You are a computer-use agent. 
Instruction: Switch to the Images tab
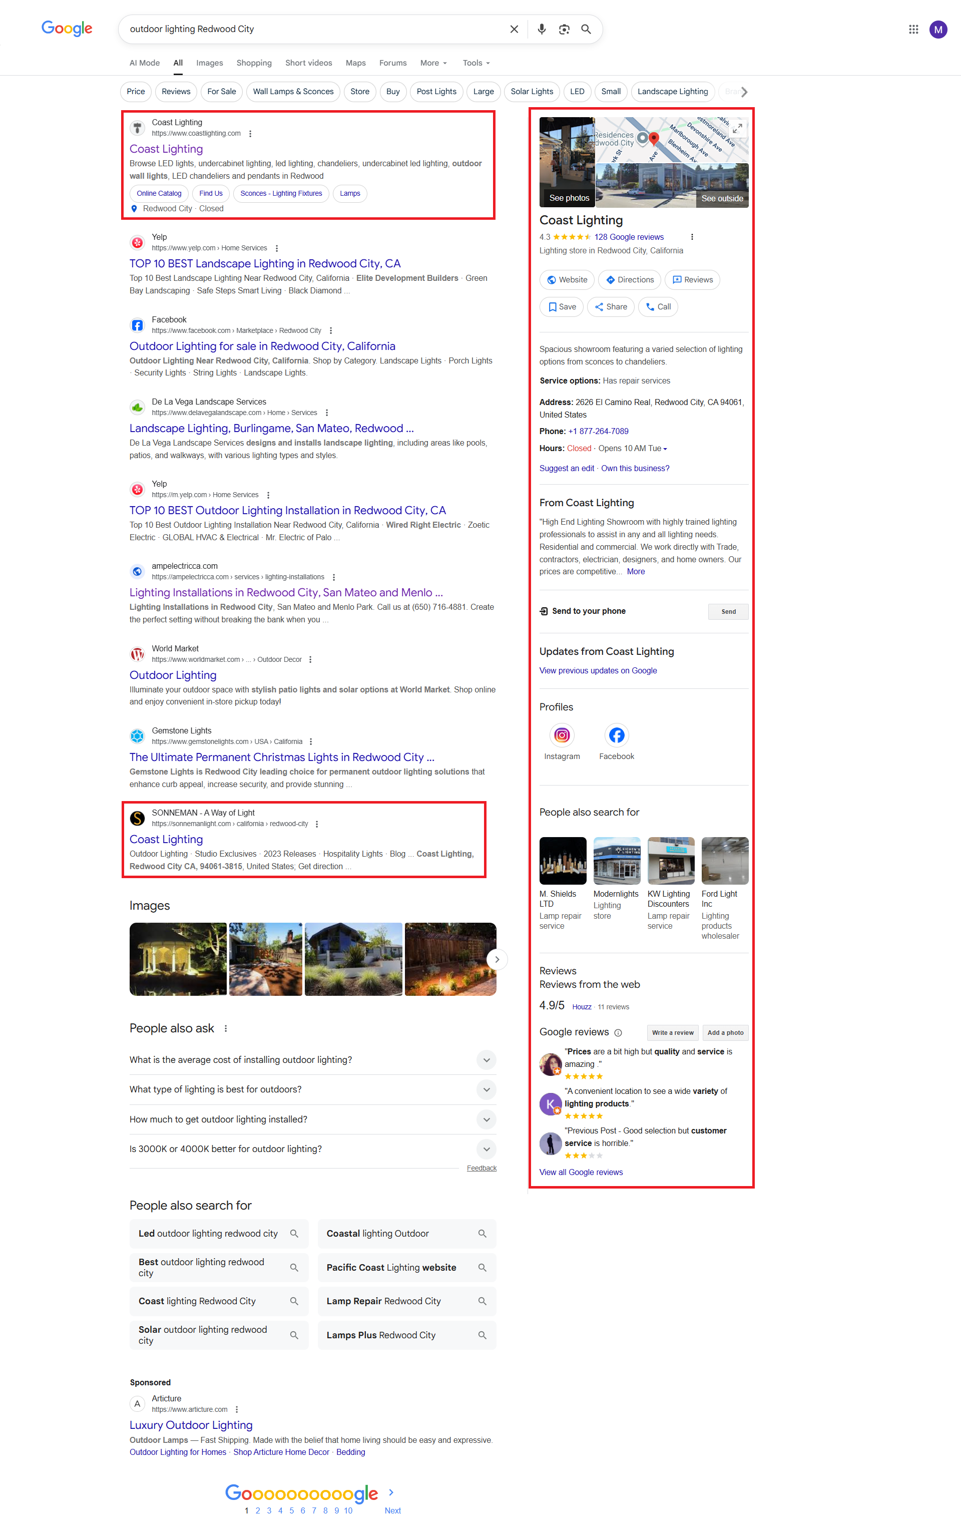pos(210,63)
